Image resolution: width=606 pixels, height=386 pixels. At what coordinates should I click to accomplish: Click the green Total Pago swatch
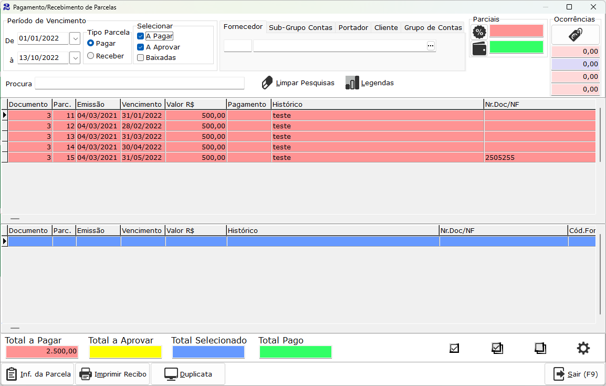point(296,352)
